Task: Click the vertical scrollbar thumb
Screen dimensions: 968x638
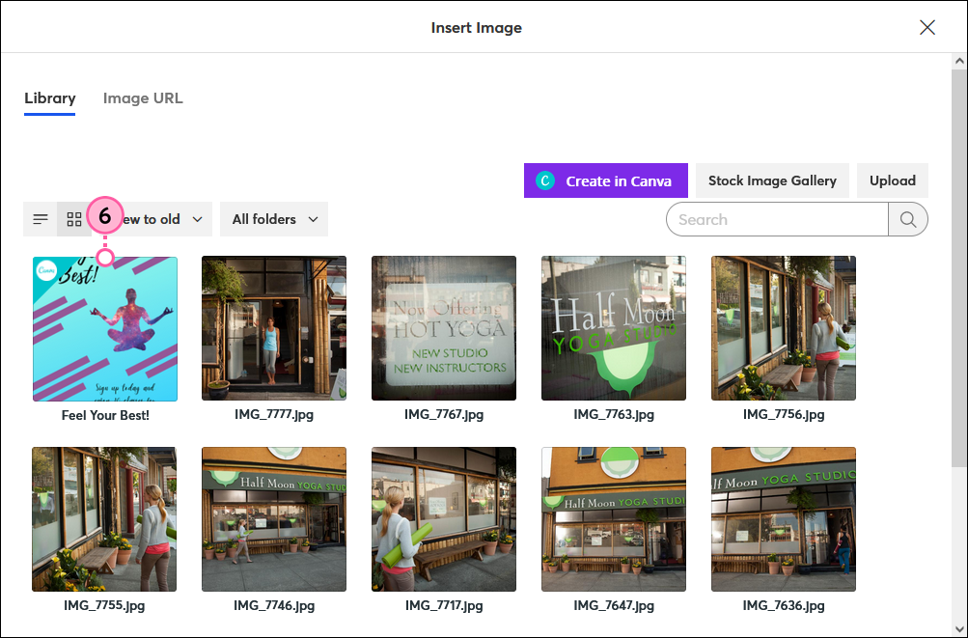Action: pos(958,268)
